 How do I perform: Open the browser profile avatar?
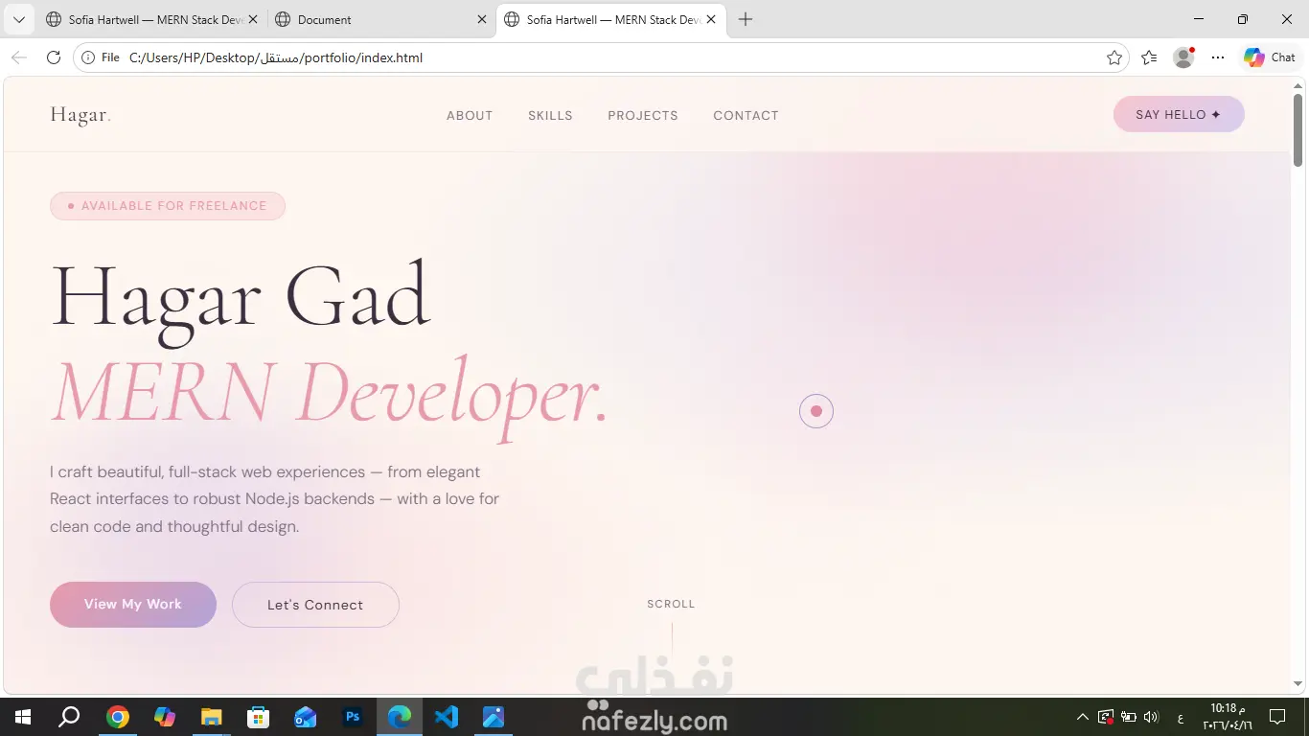pyautogui.click(x=1183, y=57)
